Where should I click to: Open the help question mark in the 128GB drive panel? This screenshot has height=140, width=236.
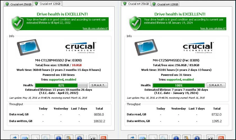click(79, 137)
